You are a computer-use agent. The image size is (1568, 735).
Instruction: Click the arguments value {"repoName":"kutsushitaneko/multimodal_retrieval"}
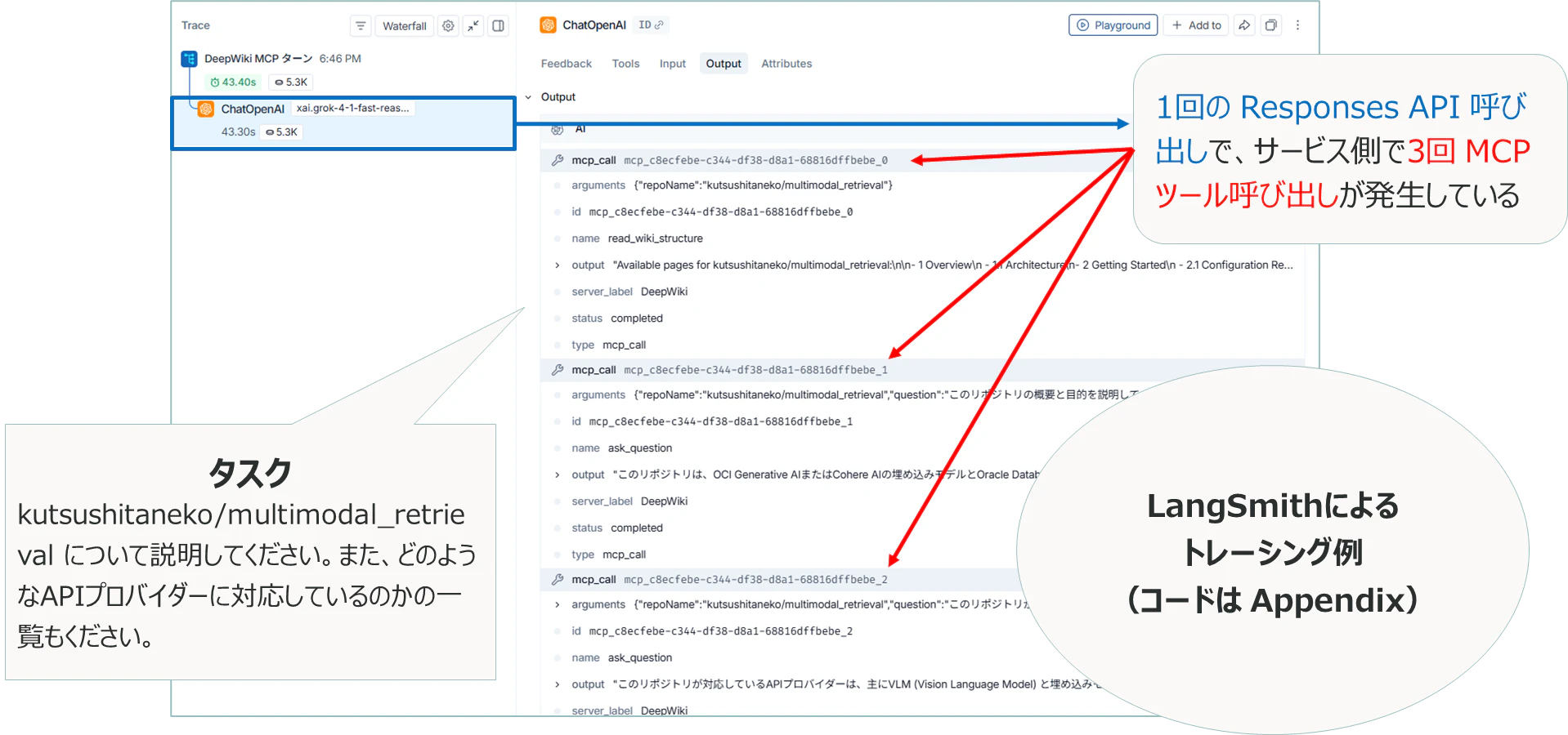764,185
